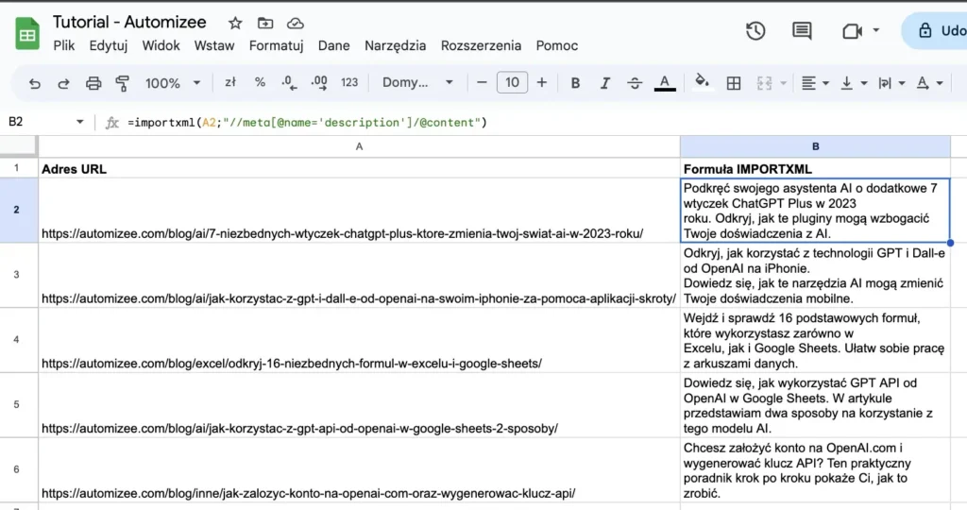Click the font size field showing 10
967x510 pixels.
coord(512,82)
